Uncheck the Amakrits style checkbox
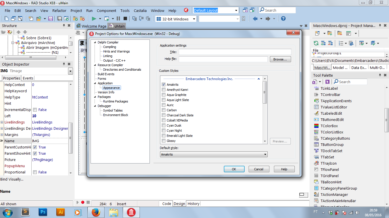The width and height of the screenshot is (389, 218). click(164, 84)
